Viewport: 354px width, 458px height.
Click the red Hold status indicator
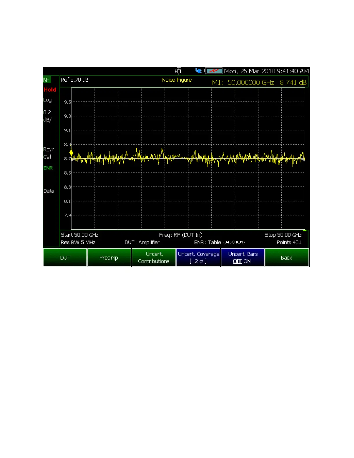tap(50, 90)
